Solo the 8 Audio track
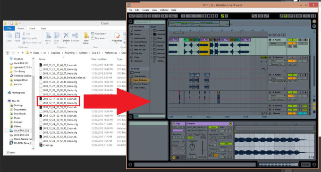This screenshot has height=172, width=321. pos(300,93)
